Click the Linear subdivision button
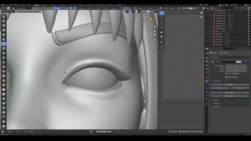This screenshot has height=141, width=251. [x=240, y=88]
